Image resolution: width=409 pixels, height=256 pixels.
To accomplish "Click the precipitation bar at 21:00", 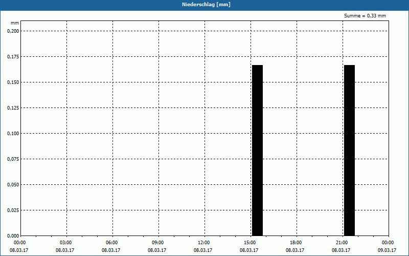I will (x=349, y=150).
